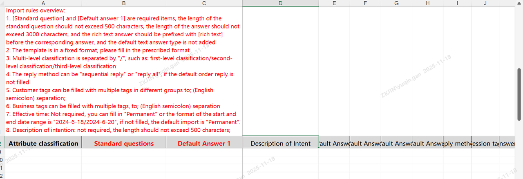Click the Attribute classification header cell
The image size is (523, 179).
43,144
